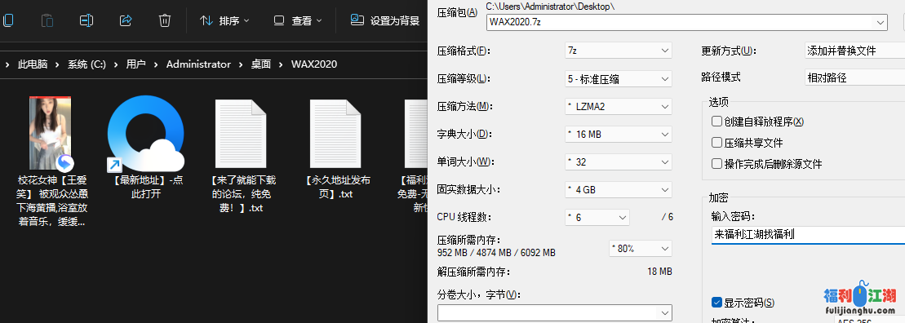The height and width of the screenshot is (323, 905).
Task: Uncheck the 显示密码 checkbox
Action: pyautogui.click(x=716, y=303)
